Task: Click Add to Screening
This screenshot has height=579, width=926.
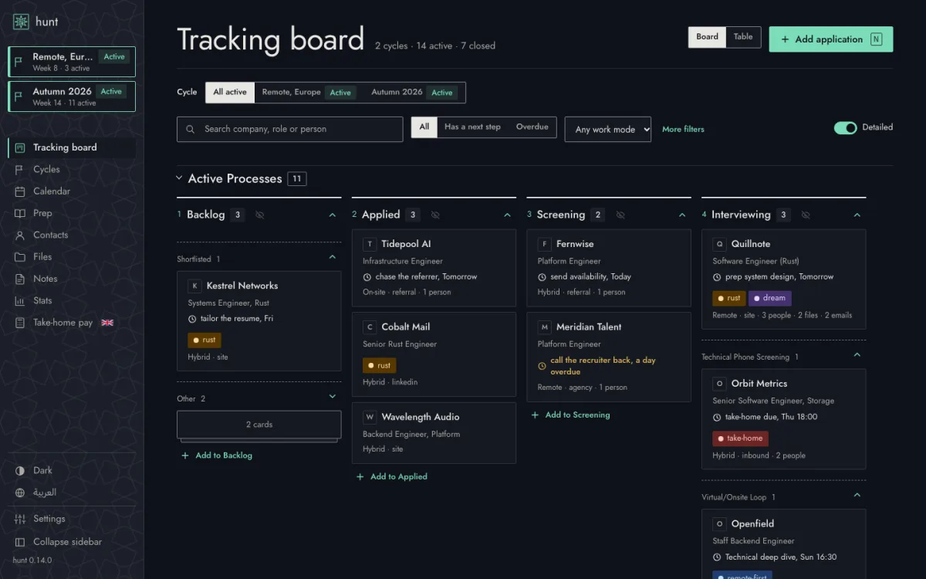Action: 570,415
